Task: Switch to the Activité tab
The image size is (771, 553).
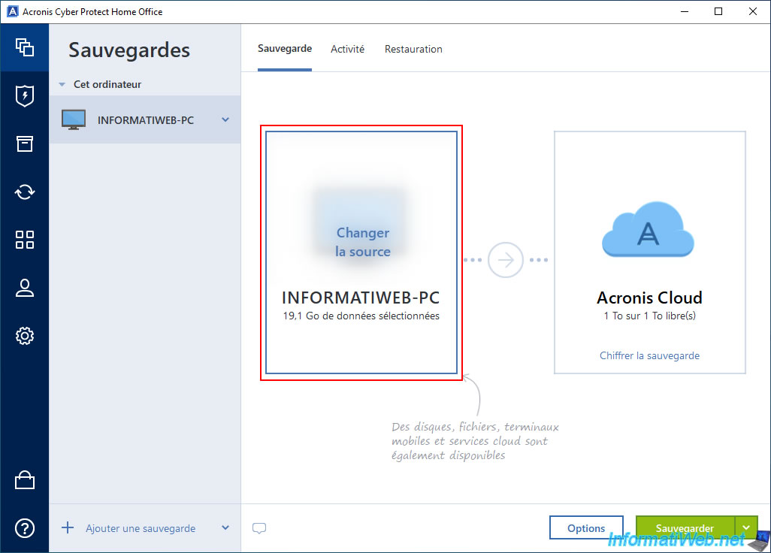Action: click(x=348, y=49)
